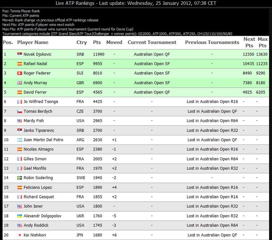
Task: Click Australian Open SF in Federer's row
Action: coord(152,73)
